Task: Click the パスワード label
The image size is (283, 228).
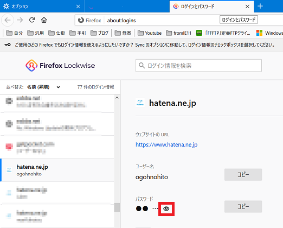Action: [144, 199]
